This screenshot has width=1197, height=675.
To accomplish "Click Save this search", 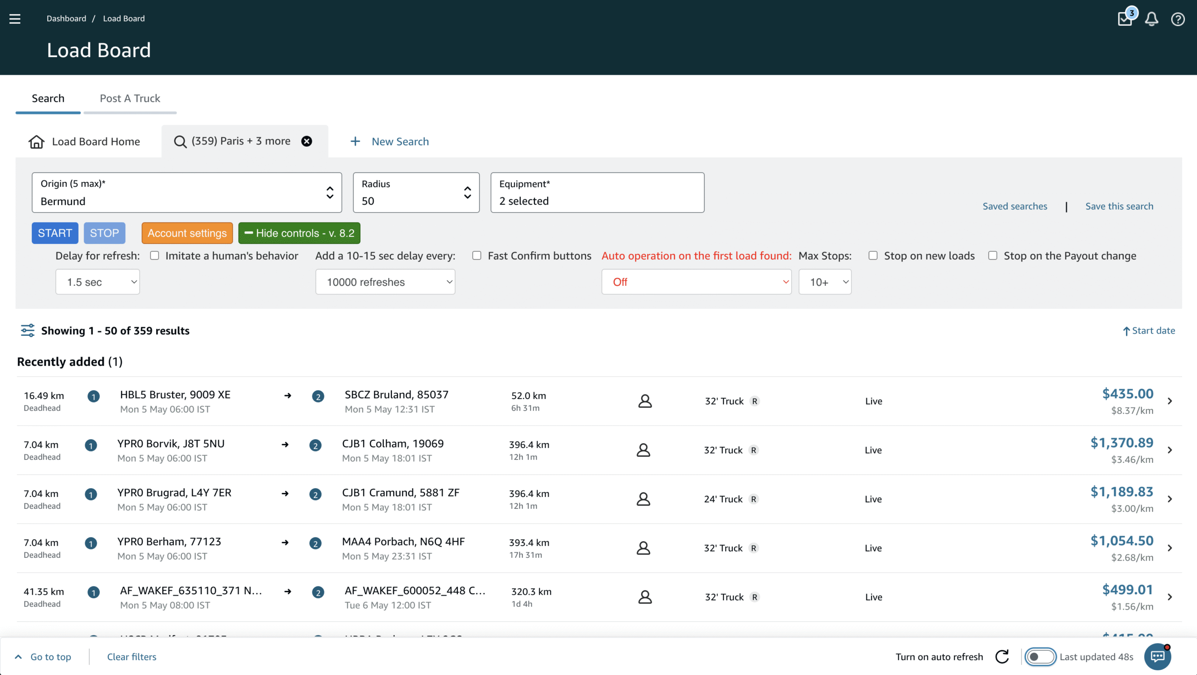I will 1119,206.
